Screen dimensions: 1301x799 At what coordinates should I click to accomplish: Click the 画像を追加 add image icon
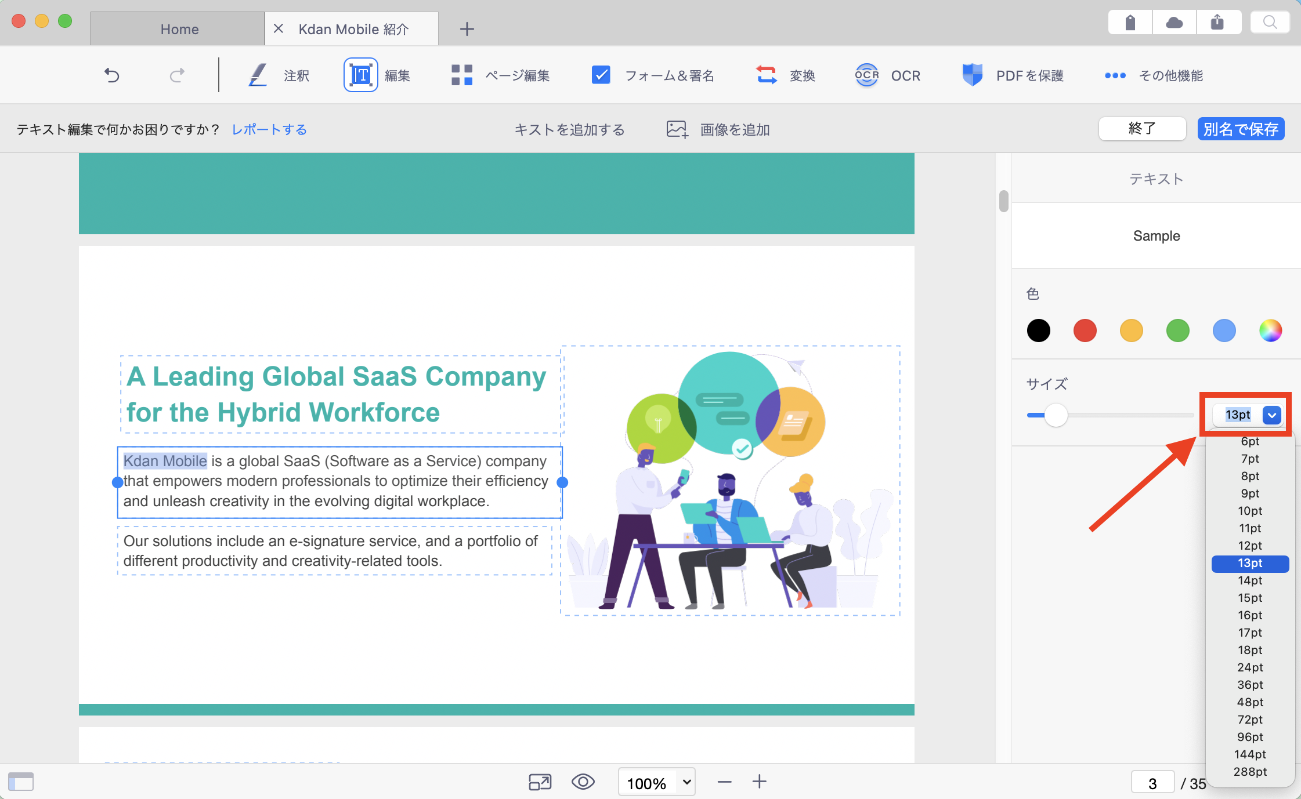[677, 129]
